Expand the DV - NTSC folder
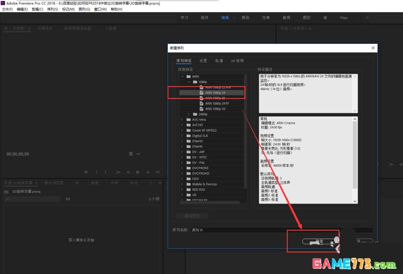 coord(182,157)
